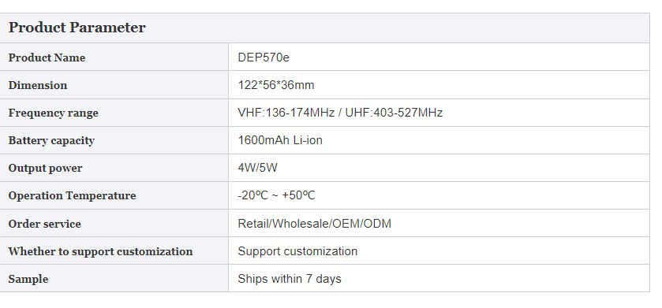The width and height of the screenshot is (662, 308).
Task: Click the Product Parameter table heading
Action: click(x=77, y=28)
